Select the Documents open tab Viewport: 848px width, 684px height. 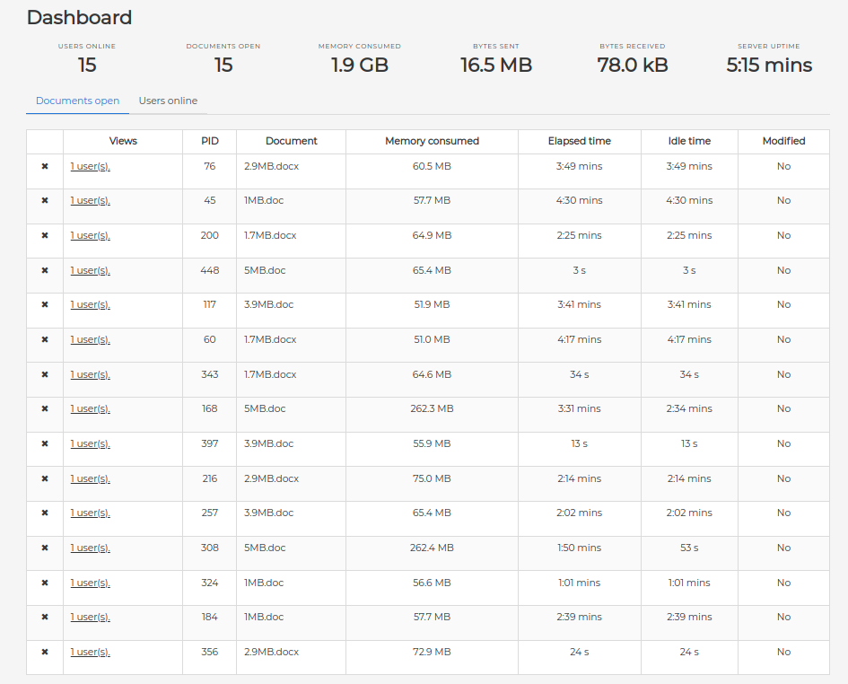click(77, 101)
